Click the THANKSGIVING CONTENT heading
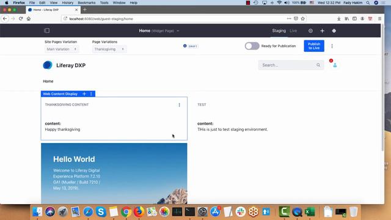The width and height of the screenshot is (391, 220). coord(67,105)
